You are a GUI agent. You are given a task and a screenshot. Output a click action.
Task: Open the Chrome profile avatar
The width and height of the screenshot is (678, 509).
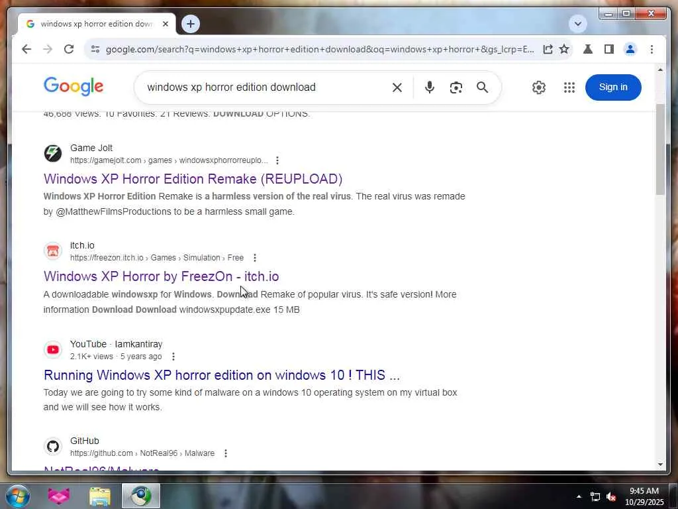630,49
